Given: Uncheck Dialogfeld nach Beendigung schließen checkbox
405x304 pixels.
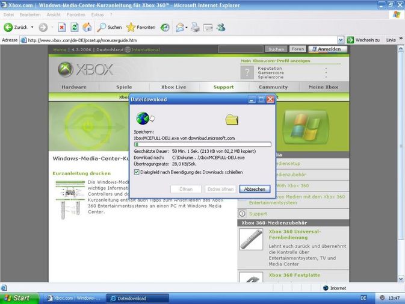Looking at the screenshot, I should coord(137,172).
